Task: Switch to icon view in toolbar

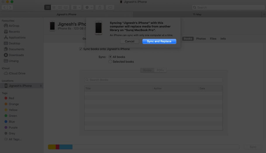Action: [x=47, y=8]
